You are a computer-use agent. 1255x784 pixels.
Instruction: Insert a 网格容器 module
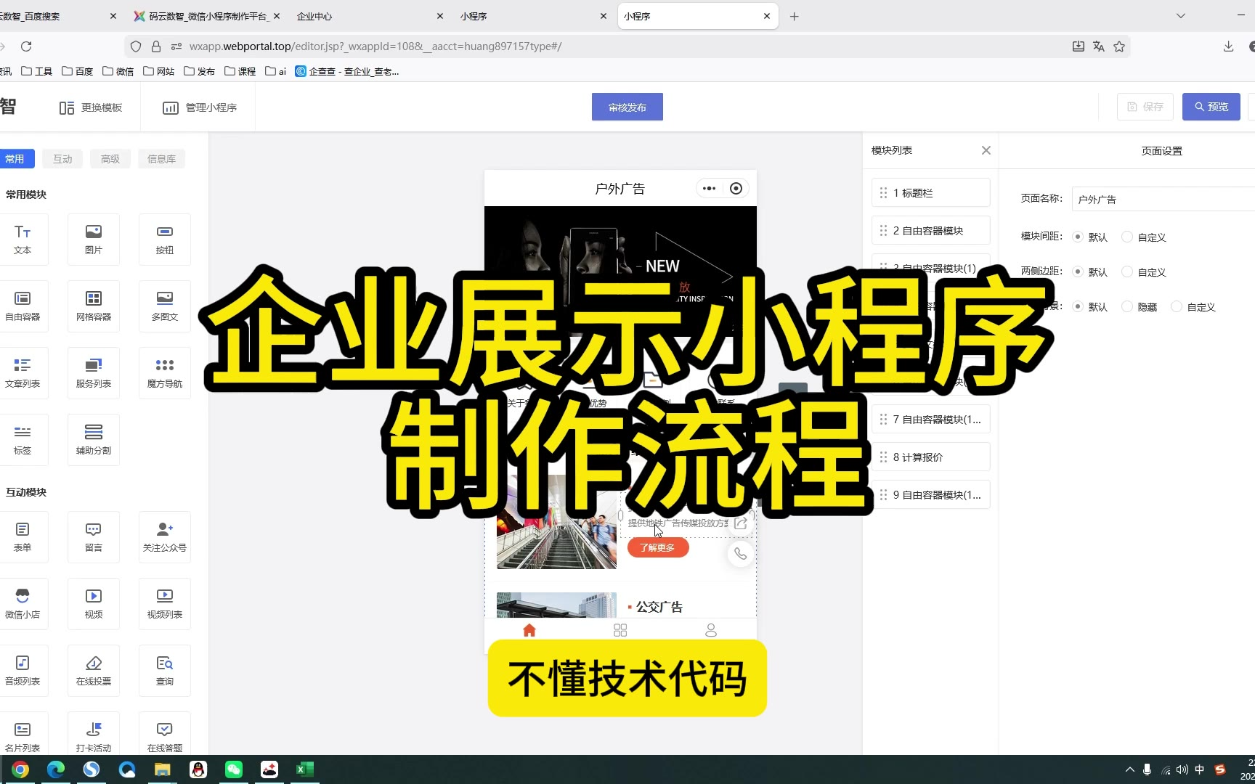click(94, 306)
